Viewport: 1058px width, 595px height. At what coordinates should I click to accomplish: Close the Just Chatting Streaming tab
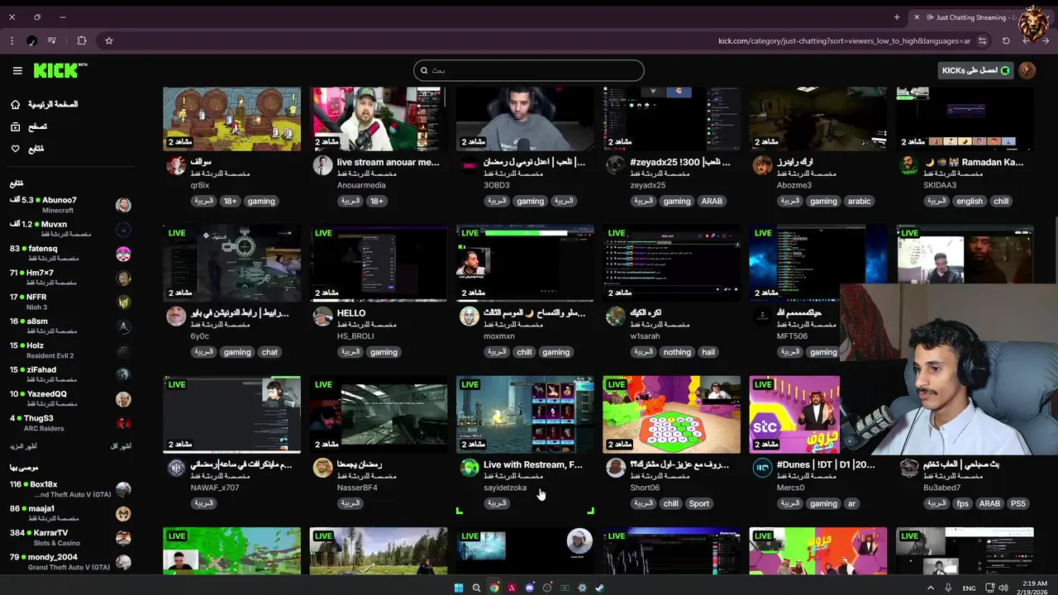tap(916, 17)
